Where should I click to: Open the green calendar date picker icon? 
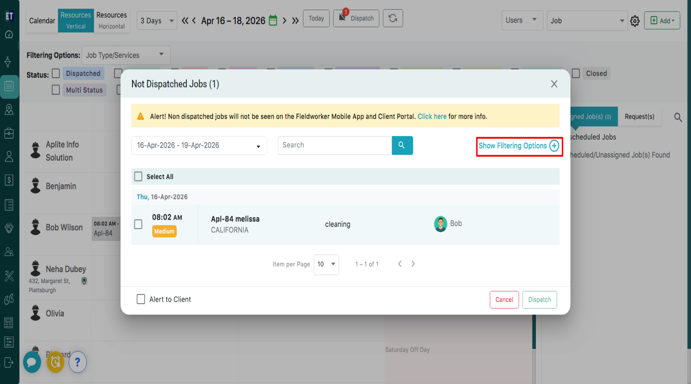coord(273,21)
